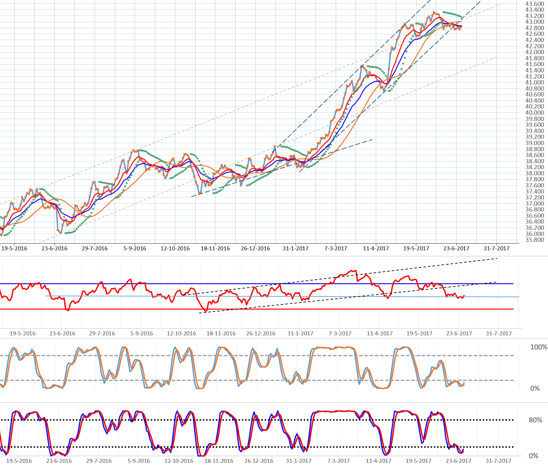Image resolution: width=548 pixels, height=468 pixels.
Task: Click 31-7-2017 on the price chart axis
Action: click(497, 248)
